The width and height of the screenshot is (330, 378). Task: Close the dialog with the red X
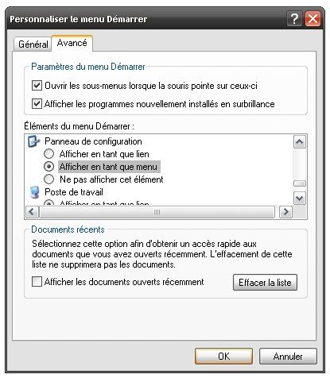[313, 19]
